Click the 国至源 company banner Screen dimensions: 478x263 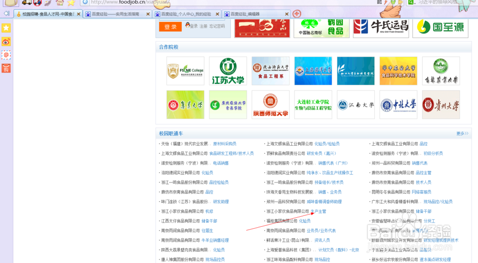440,28
